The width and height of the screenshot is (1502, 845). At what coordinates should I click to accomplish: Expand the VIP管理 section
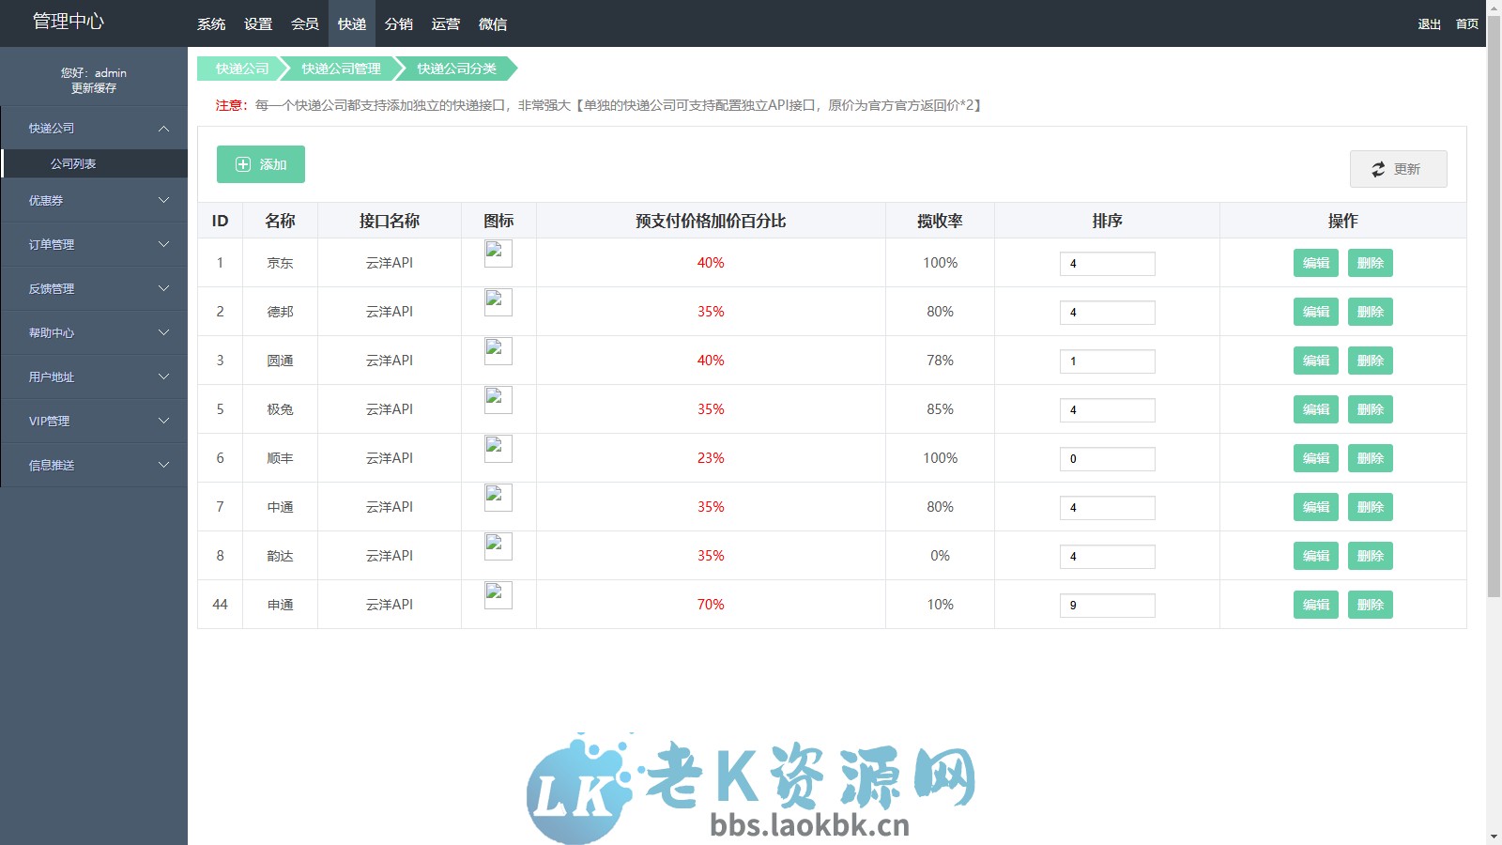[94, 421]
